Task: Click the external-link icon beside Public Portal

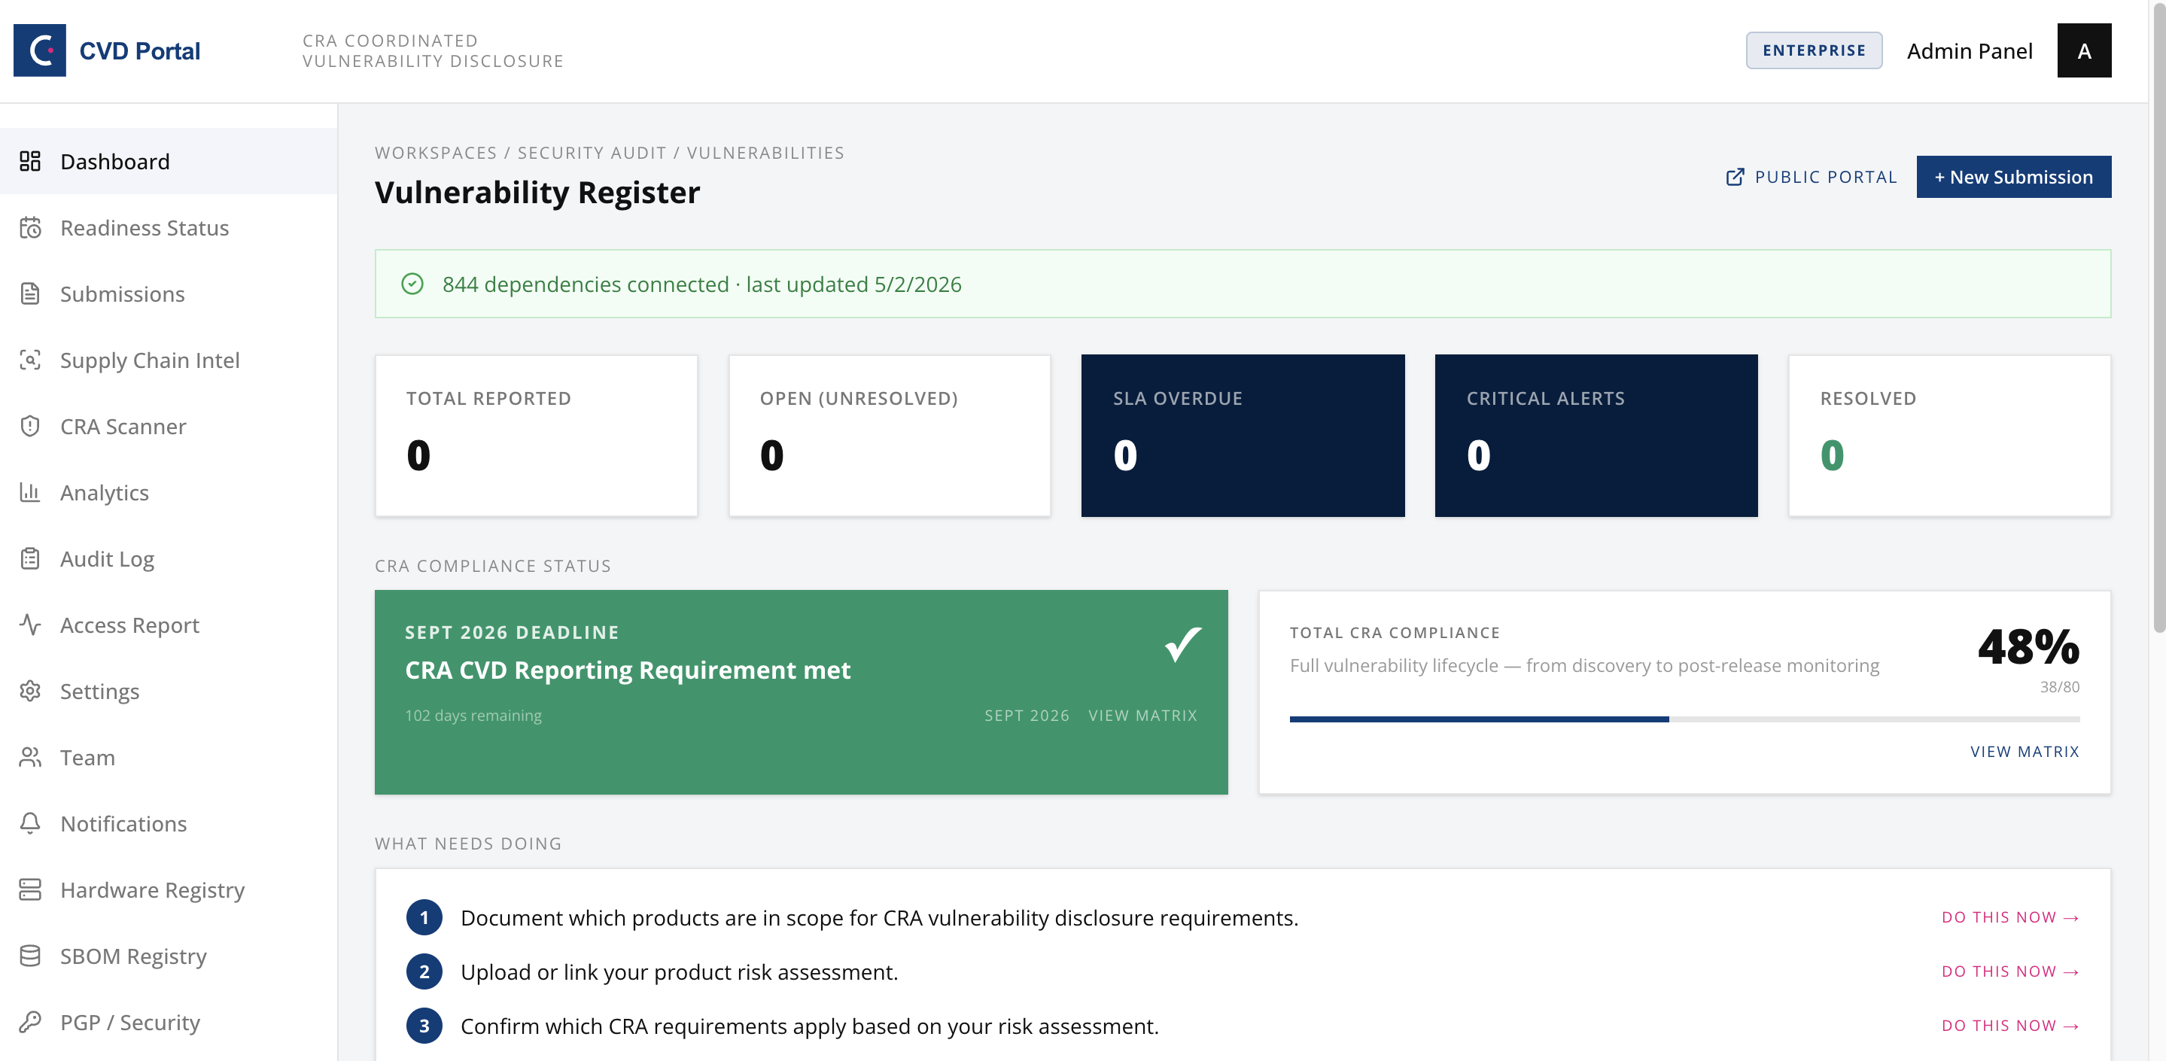Action: pos(1735,177)
